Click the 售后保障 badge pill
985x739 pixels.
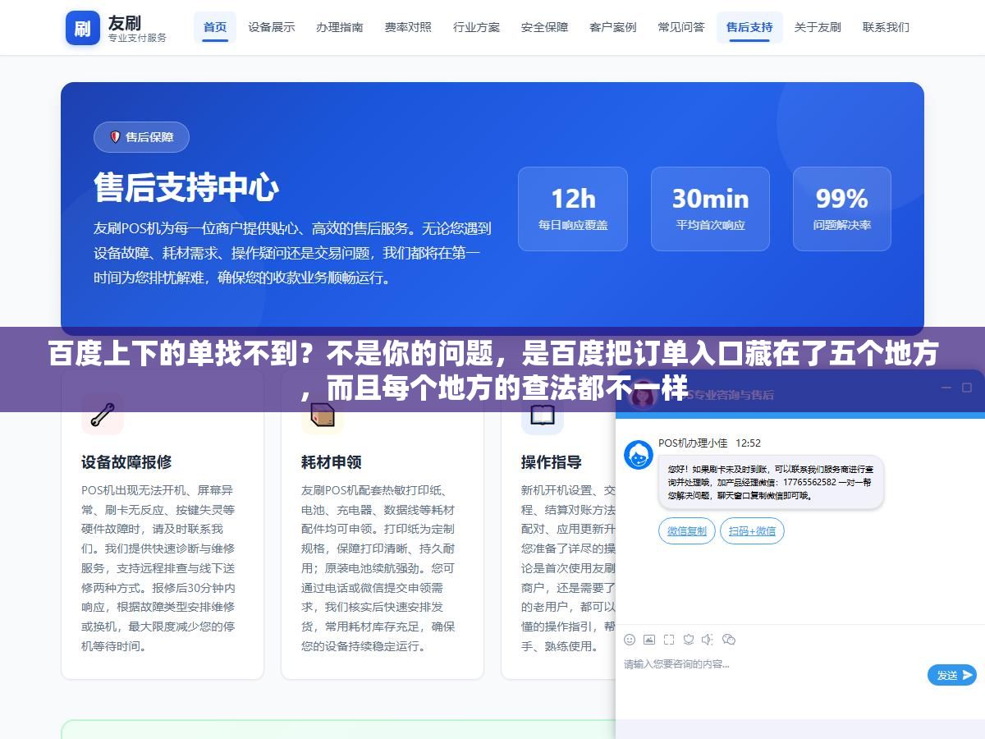click(x=141, y=137)
